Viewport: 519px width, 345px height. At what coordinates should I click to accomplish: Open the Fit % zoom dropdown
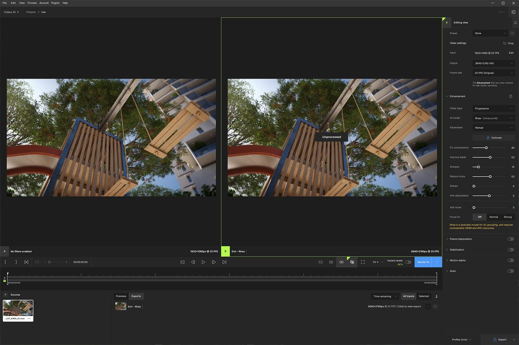378,262
